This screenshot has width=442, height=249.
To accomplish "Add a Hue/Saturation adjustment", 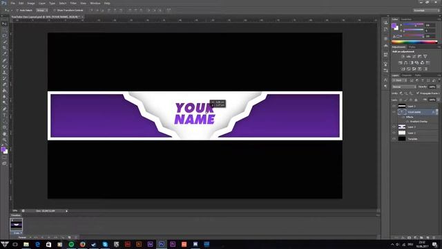I will click(x=401, y=63).
